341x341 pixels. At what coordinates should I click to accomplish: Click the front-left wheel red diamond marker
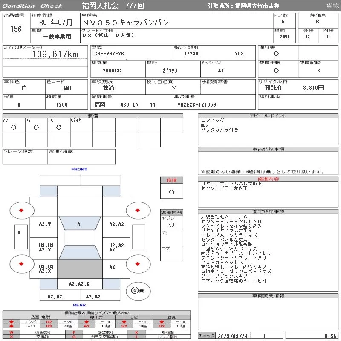[x=21, y=210]
